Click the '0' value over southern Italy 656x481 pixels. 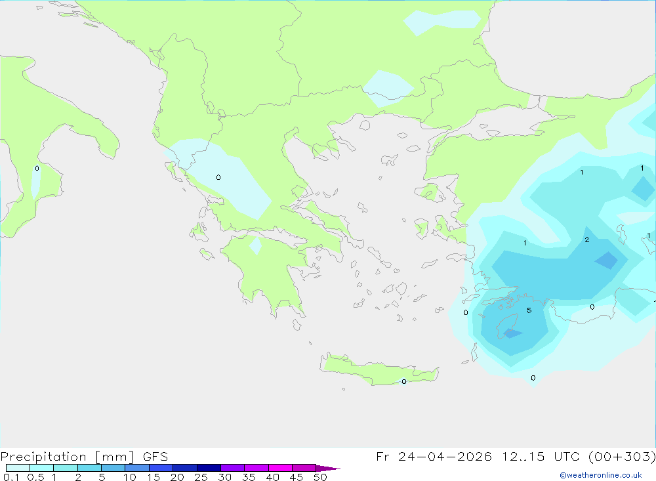[x=37, y=168]
